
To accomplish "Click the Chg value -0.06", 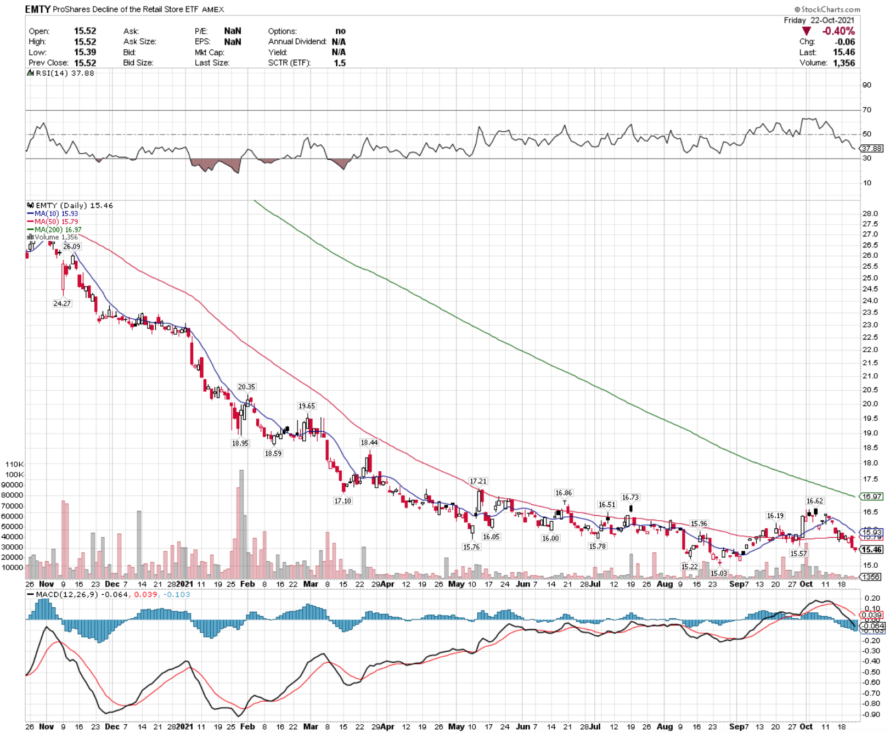I will 844,42.
